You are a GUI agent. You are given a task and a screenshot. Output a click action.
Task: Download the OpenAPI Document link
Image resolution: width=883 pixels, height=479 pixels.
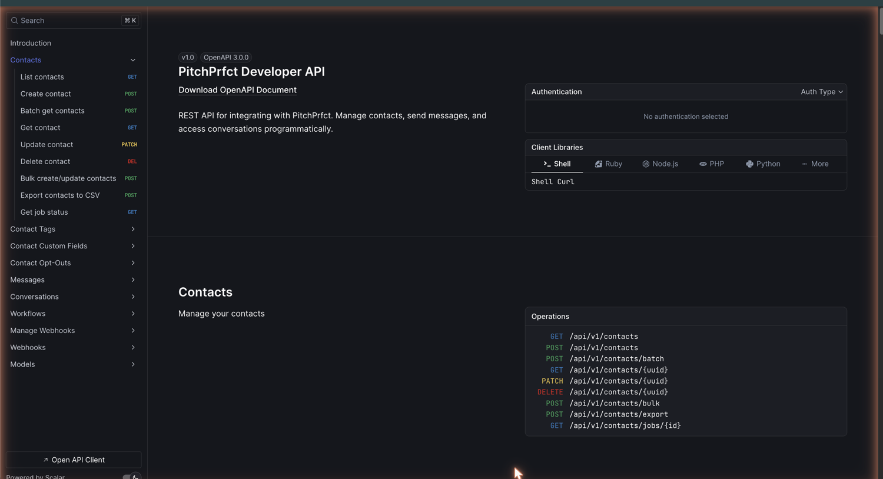(x=237, y=90)
